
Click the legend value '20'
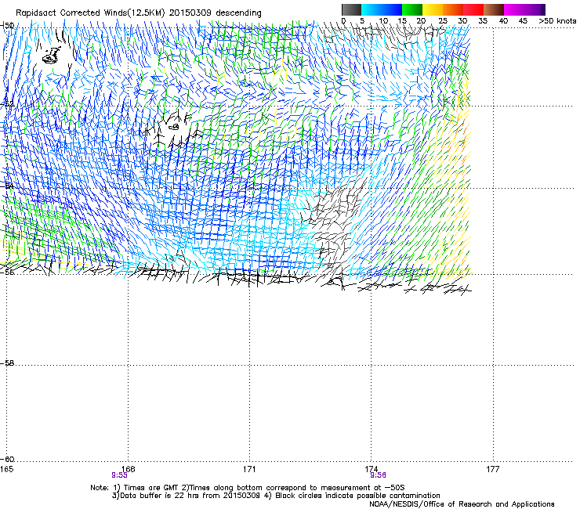coord(421,21)
